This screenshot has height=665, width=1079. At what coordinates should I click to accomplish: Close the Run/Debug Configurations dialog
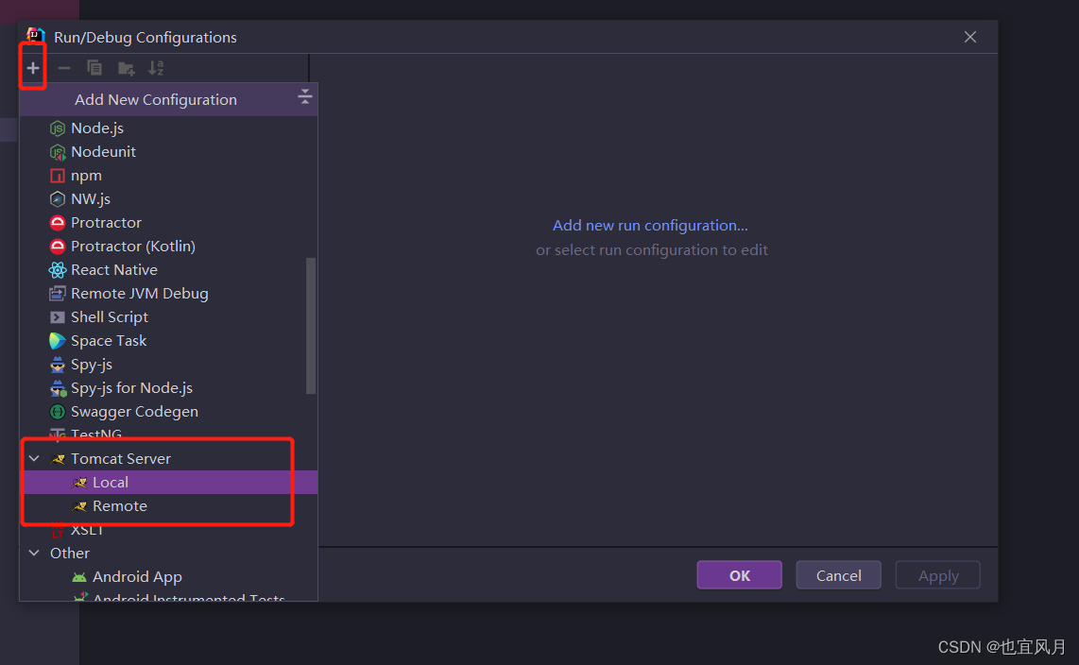[x=970, y=37]
